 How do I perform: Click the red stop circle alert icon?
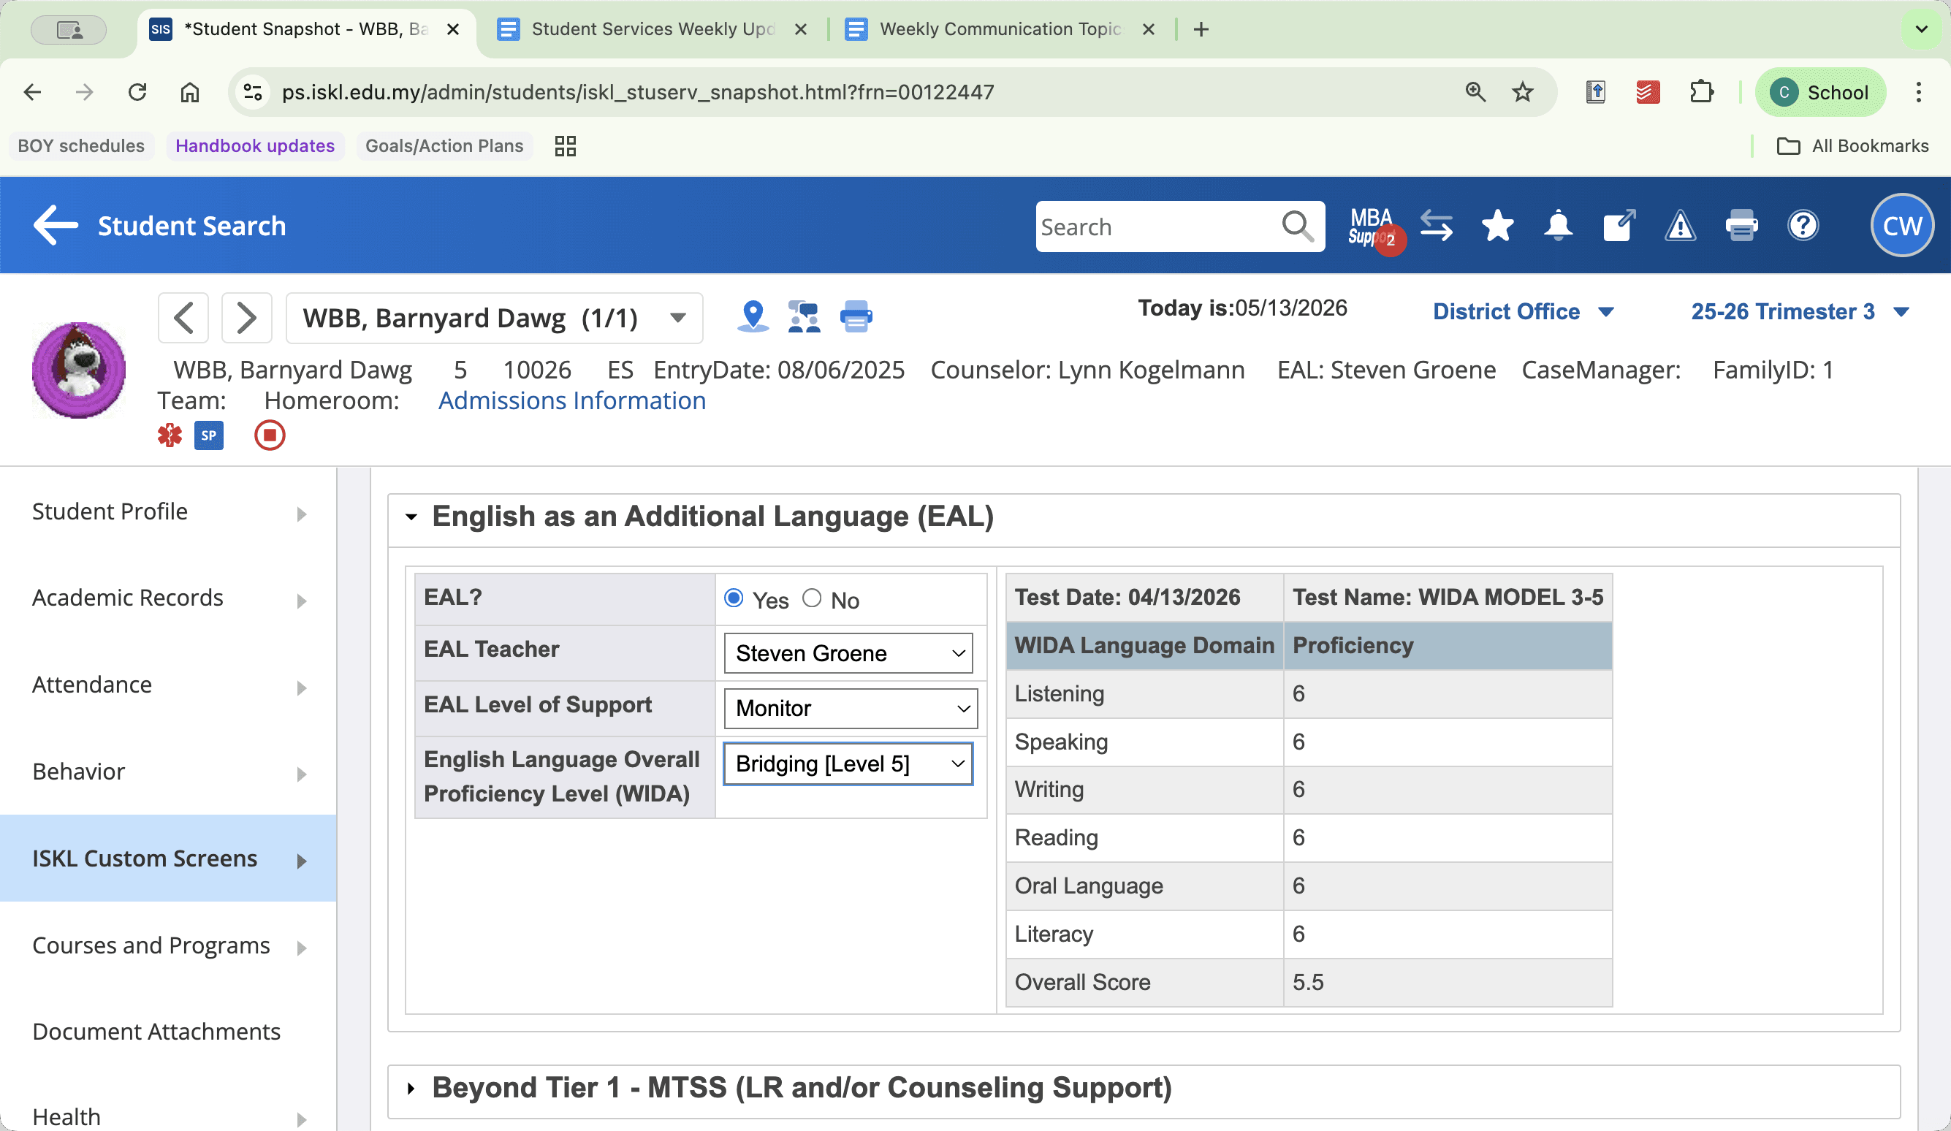click(x=270, y=436)
